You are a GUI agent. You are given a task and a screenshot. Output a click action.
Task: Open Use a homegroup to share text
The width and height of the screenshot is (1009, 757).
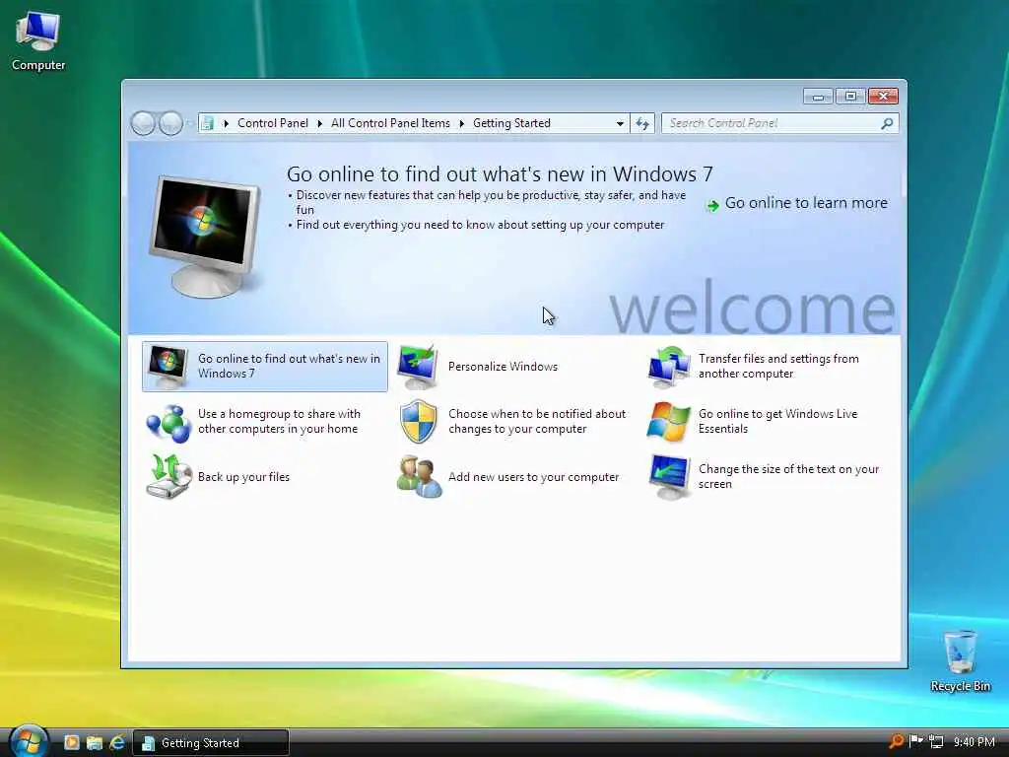pos(279,421)
